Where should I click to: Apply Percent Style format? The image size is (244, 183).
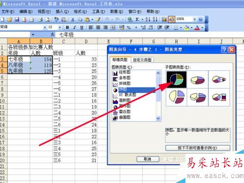[129, 27]
